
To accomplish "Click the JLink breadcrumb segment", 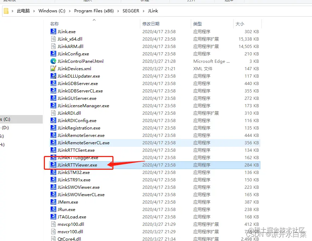I will 153,11.
